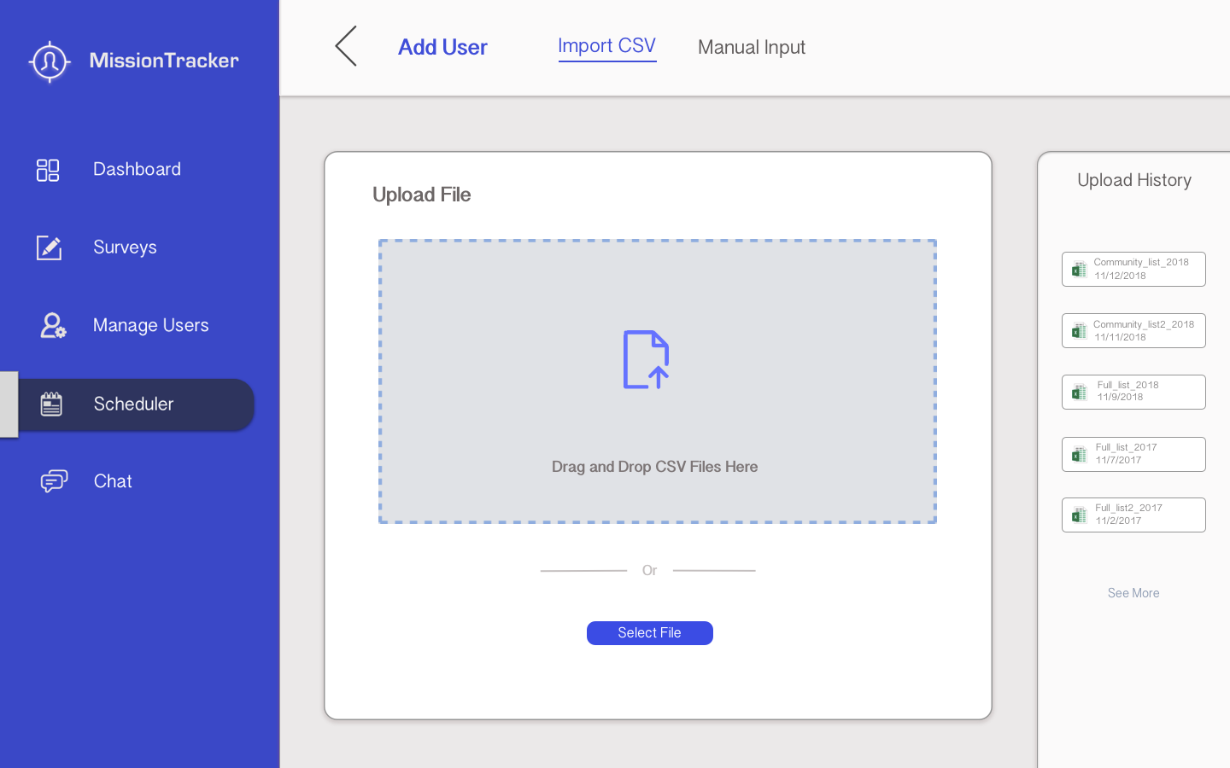Click the Surveys pencil icon
Viewport: 1230px width, 768px height.
[x=49, y=247]
